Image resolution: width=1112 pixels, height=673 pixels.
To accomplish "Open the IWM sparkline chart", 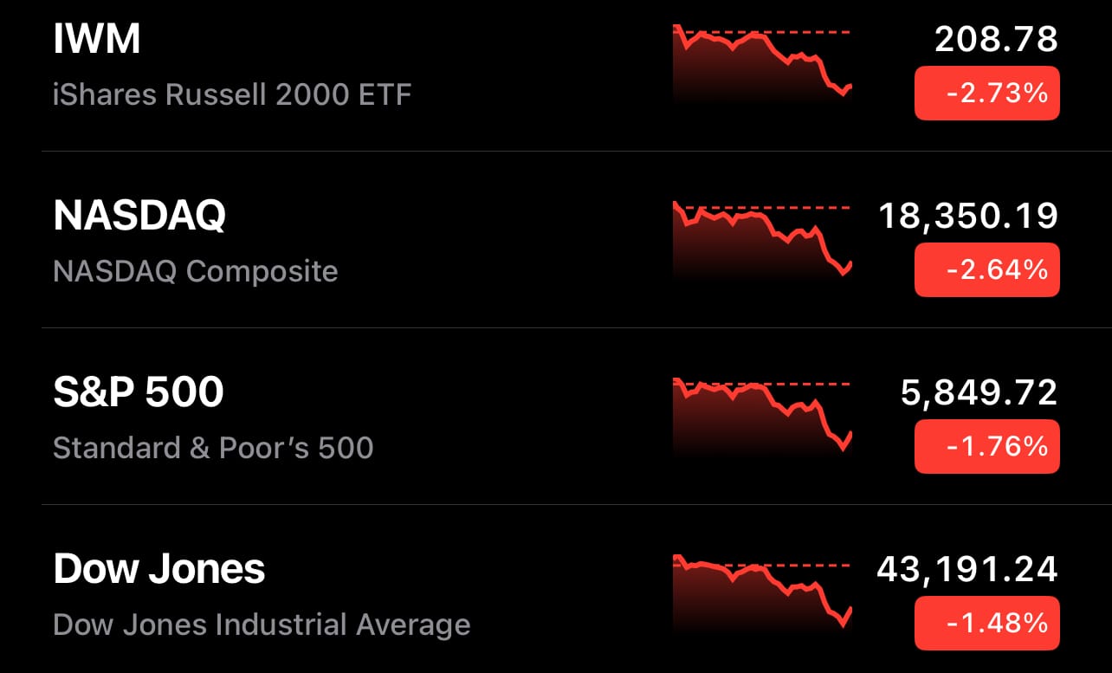I will coord(763,65).
